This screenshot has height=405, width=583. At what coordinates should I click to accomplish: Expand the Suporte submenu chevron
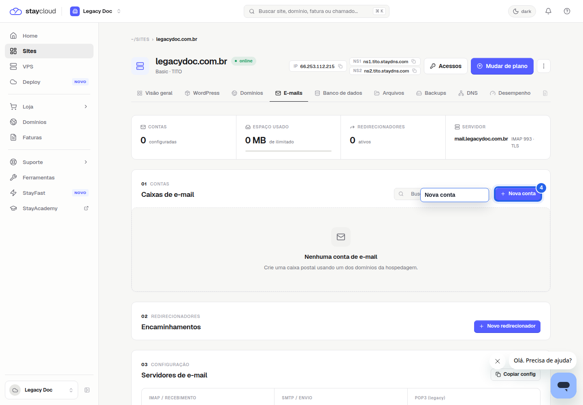pyautogui.click(x=86, y=162)
